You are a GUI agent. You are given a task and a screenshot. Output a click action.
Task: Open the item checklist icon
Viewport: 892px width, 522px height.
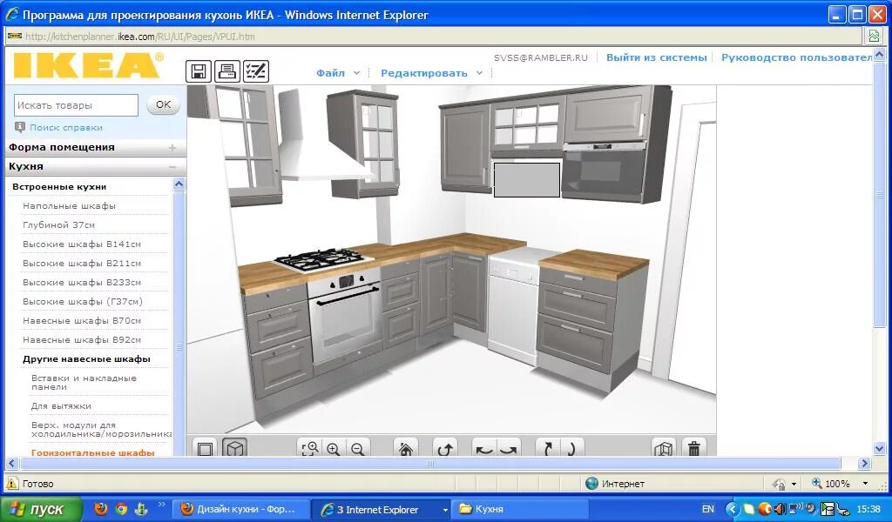(x=256, y=71)
